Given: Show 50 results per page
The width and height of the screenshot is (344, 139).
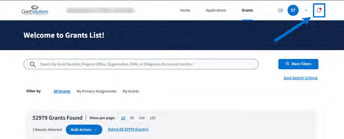Looking at the screenshot, I should [x=132, y=118].
